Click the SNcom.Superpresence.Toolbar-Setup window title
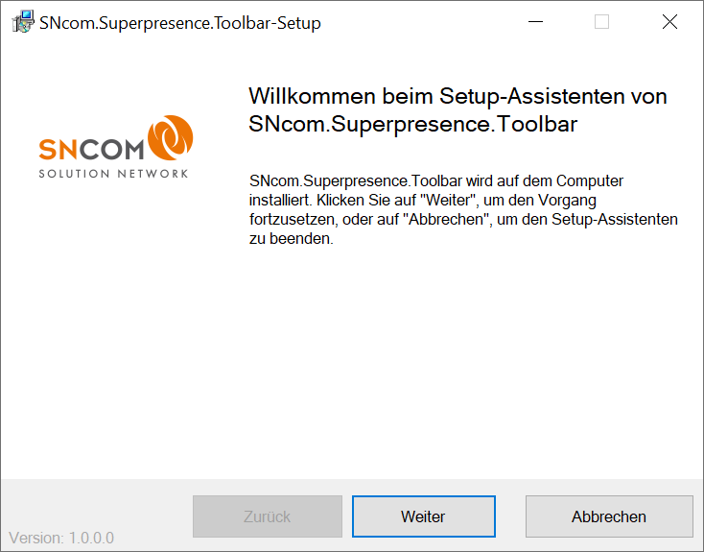This screenshot has height=552, width=704. tap(180, 23)
